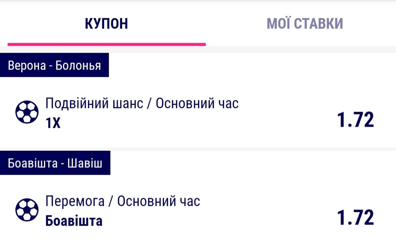Switch to the МОЇ СТАВКИ tab
The height and width of the screenshot is (244, 396).
pos(305,23)
